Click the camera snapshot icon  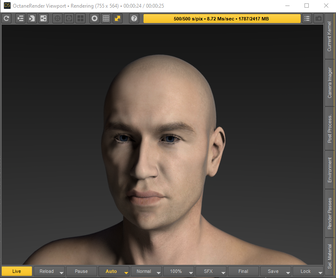pyautogui.click(x=319, y=18)
